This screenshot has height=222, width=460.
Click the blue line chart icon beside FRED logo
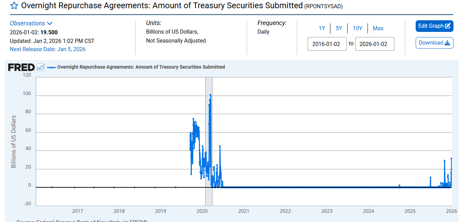tap(40, 67)
